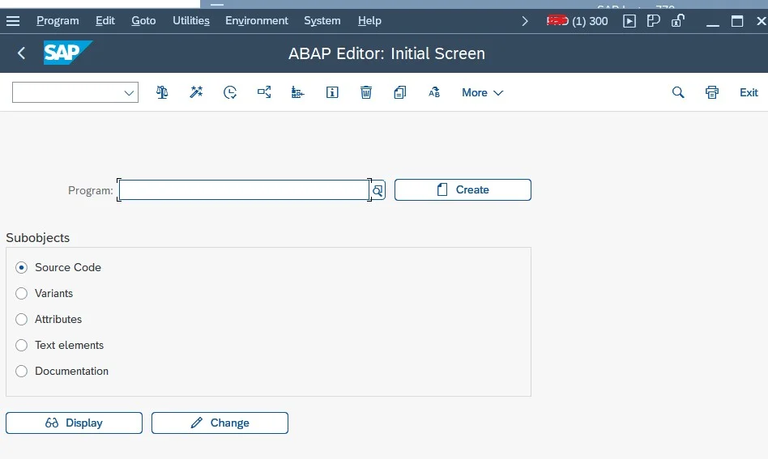Viewport: 768px width, 459px height.
Task: Open the Goto menu
Action: click(143, 21)
